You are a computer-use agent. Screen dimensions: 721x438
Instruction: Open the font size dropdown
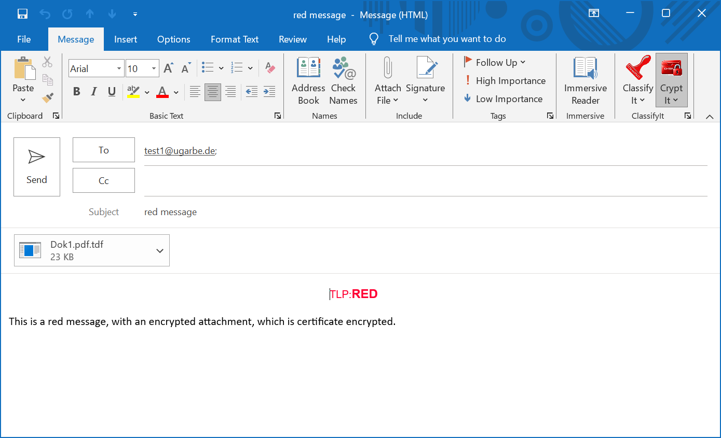click(154, 68)
